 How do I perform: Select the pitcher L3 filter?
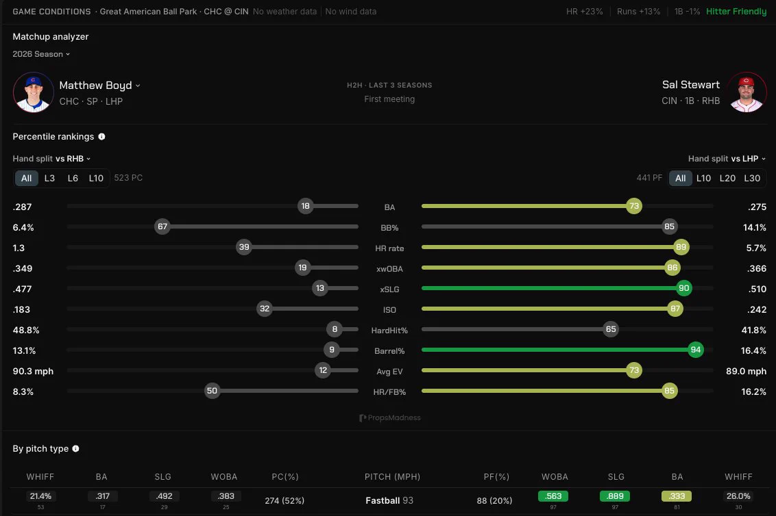pos(49,178)
